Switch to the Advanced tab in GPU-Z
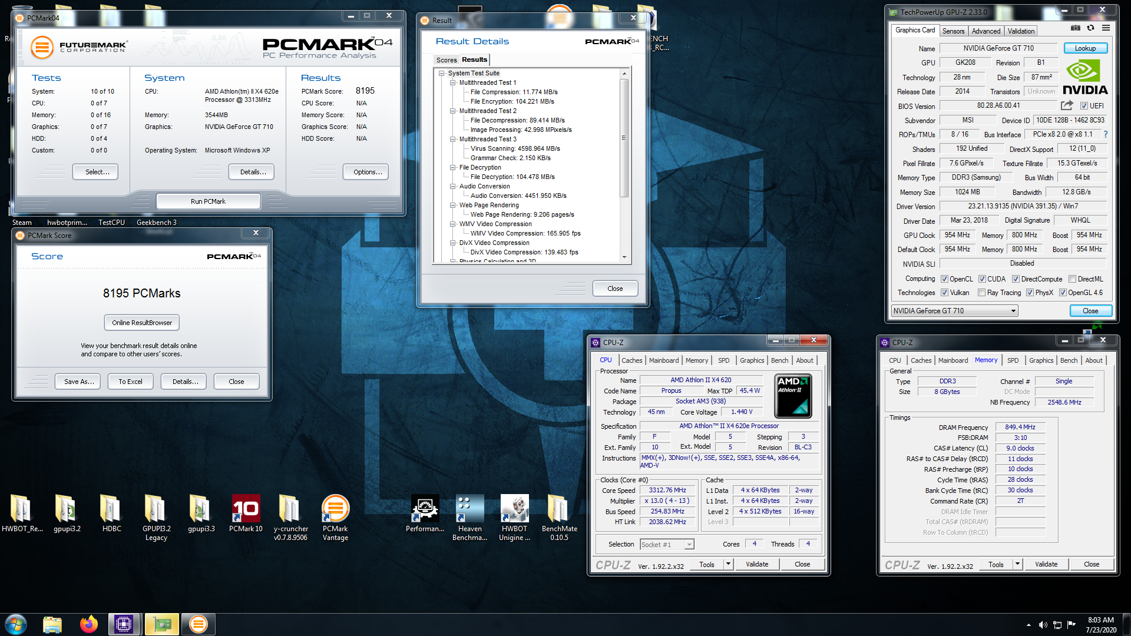 coord(986,31)
